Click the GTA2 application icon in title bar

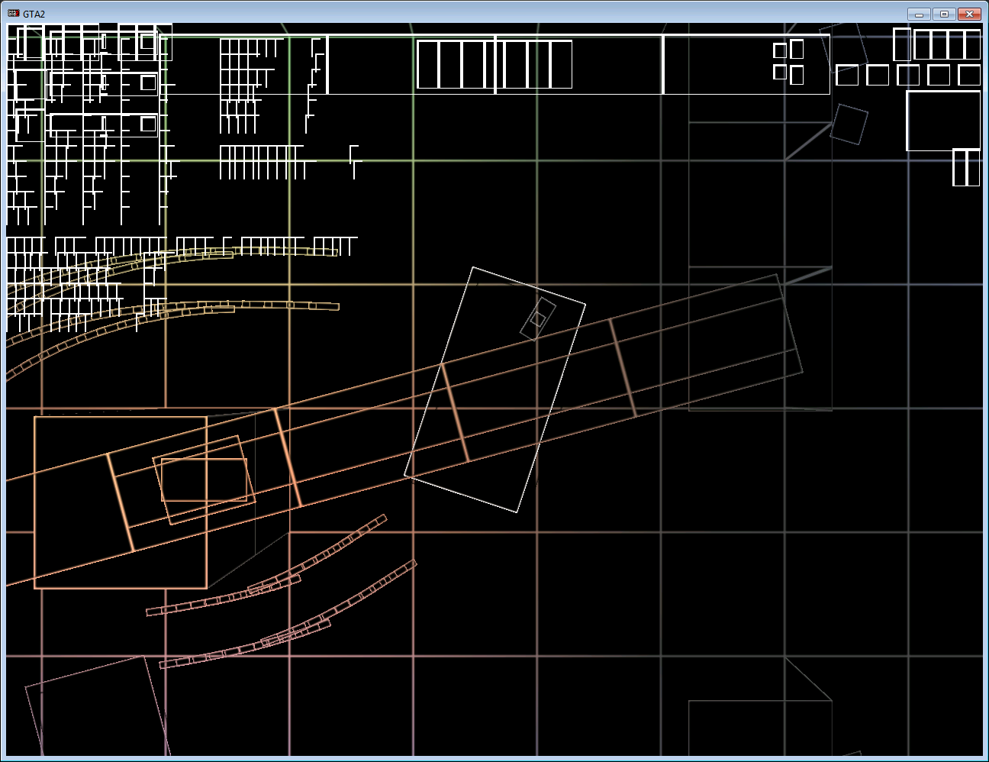click(13, 14)
